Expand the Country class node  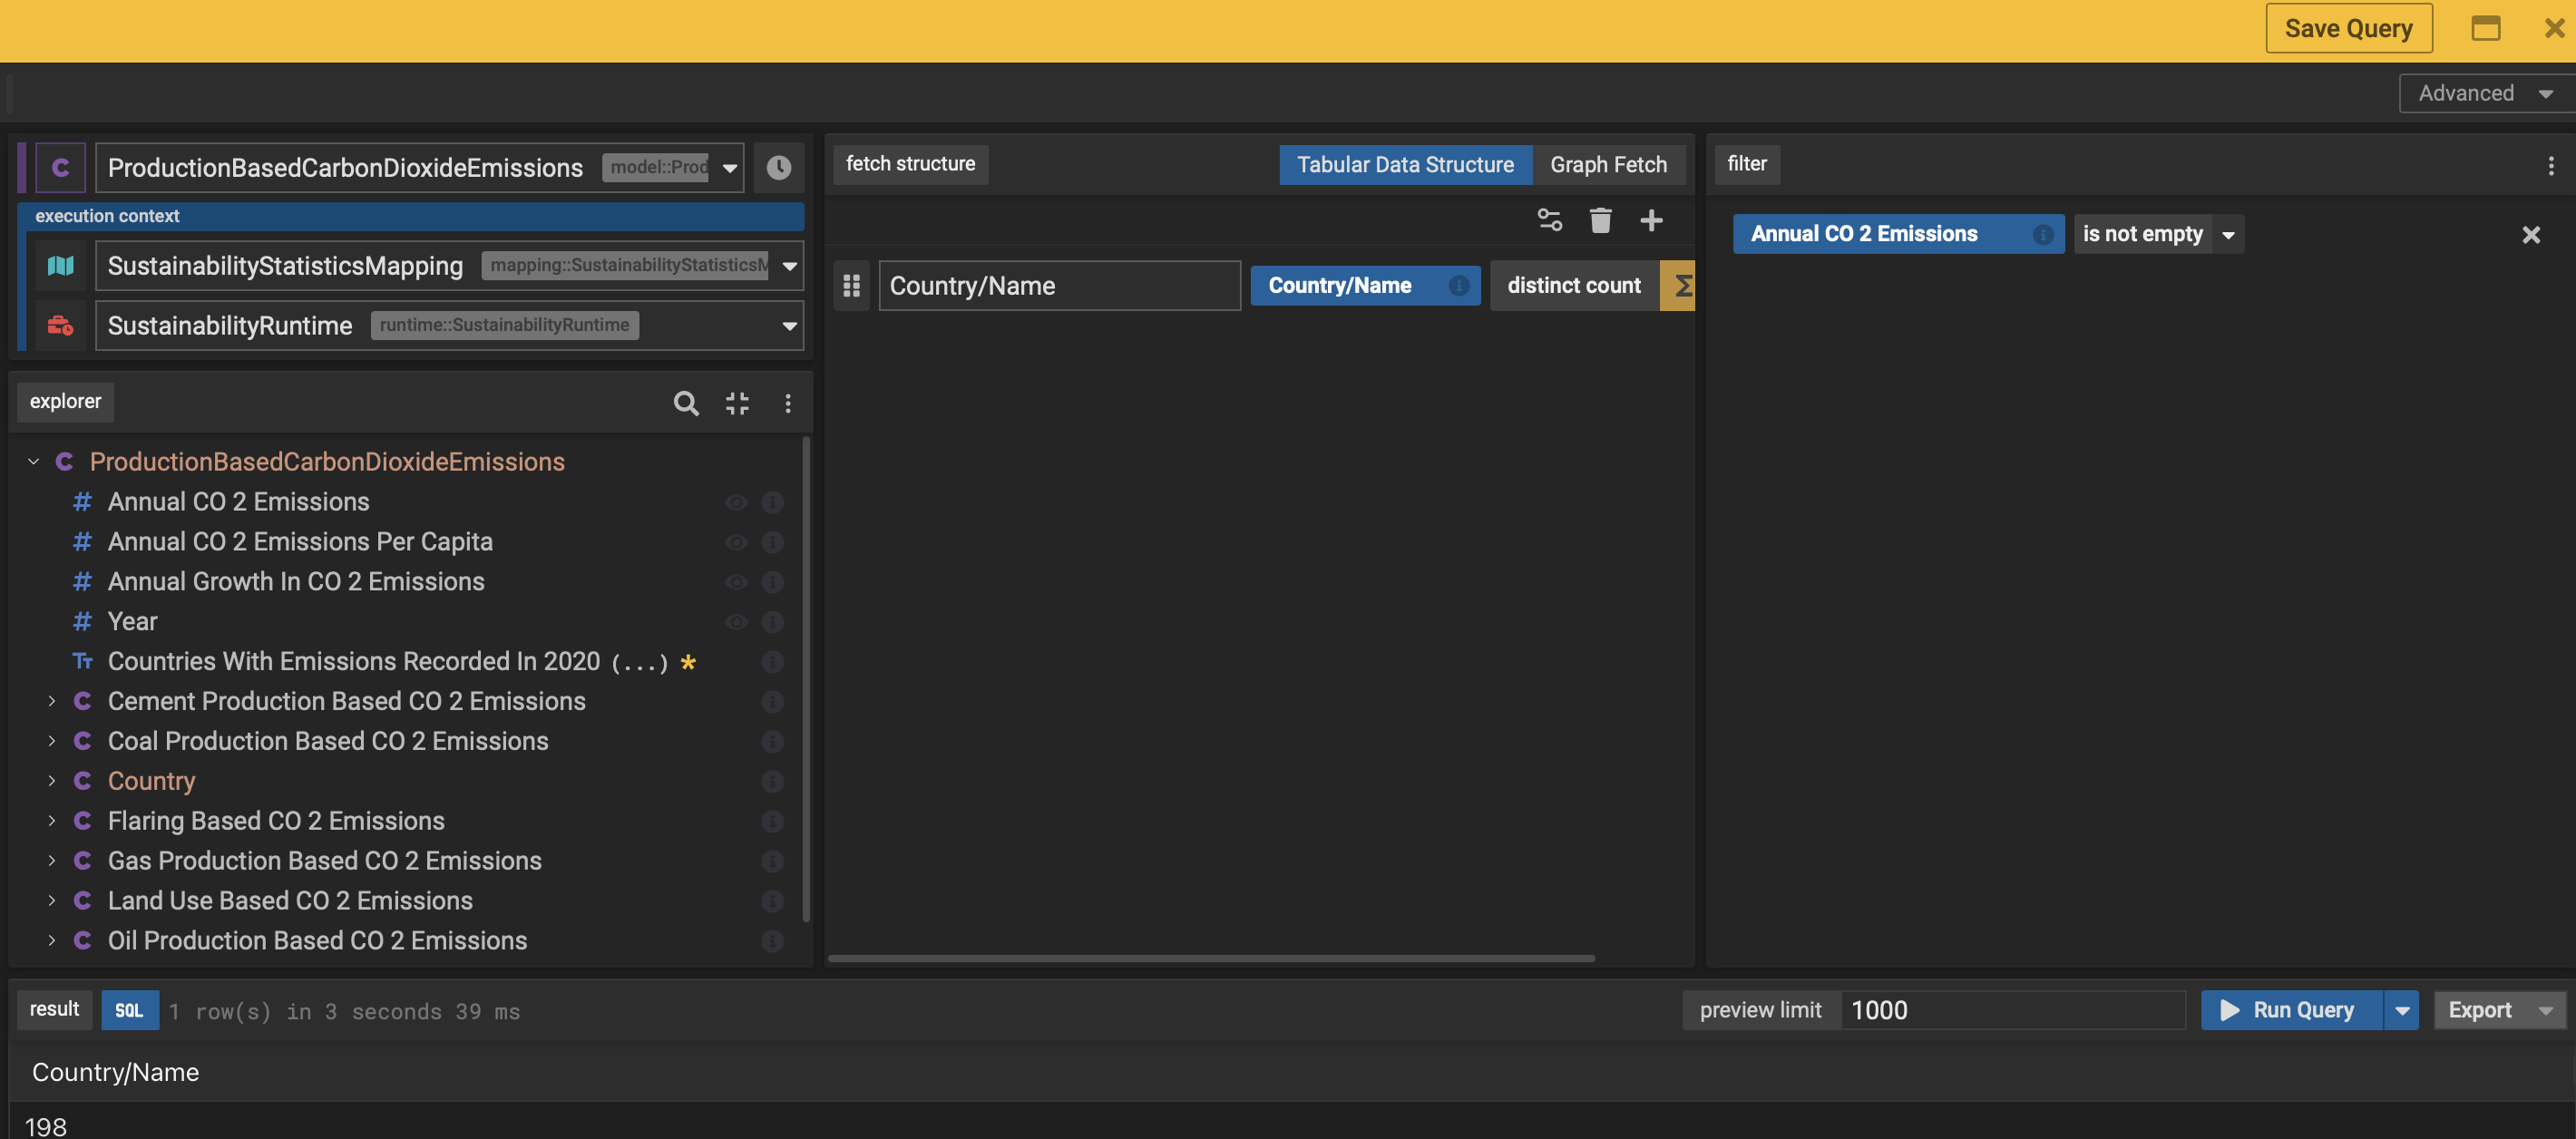coord(52,781)
